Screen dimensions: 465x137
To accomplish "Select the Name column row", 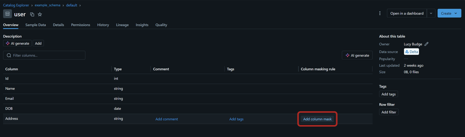I will click(188, 89).
